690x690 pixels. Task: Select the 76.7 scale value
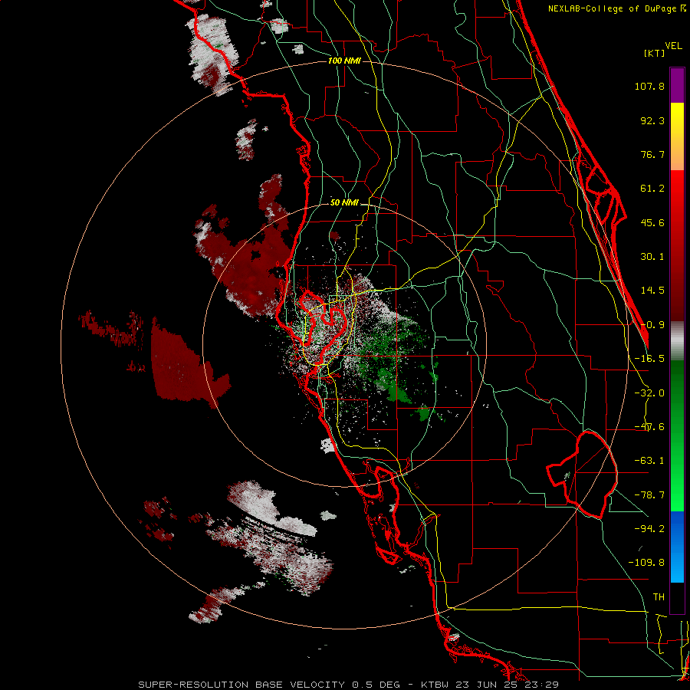click(652, 154)
